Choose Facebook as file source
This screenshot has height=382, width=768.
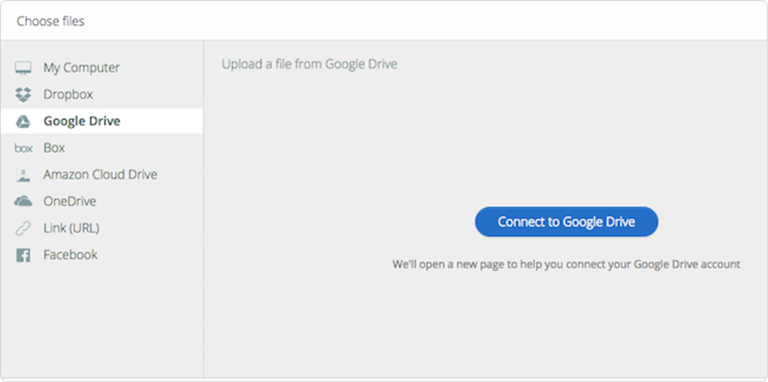point(71,255)
